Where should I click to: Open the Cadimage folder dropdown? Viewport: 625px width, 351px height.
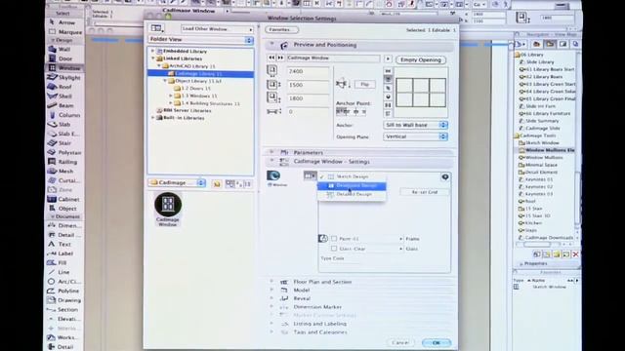pyautogui.click(x=177, y=183)
